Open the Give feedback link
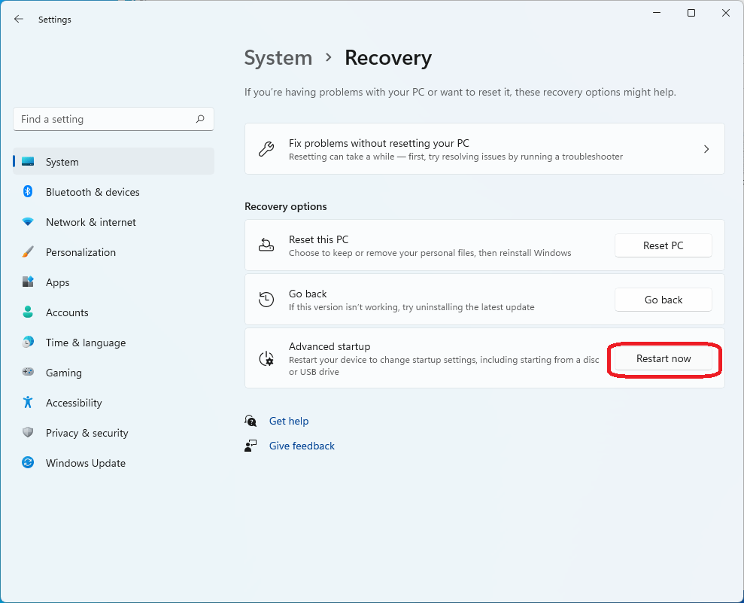The image size is (744, 603). pos(302,446)
